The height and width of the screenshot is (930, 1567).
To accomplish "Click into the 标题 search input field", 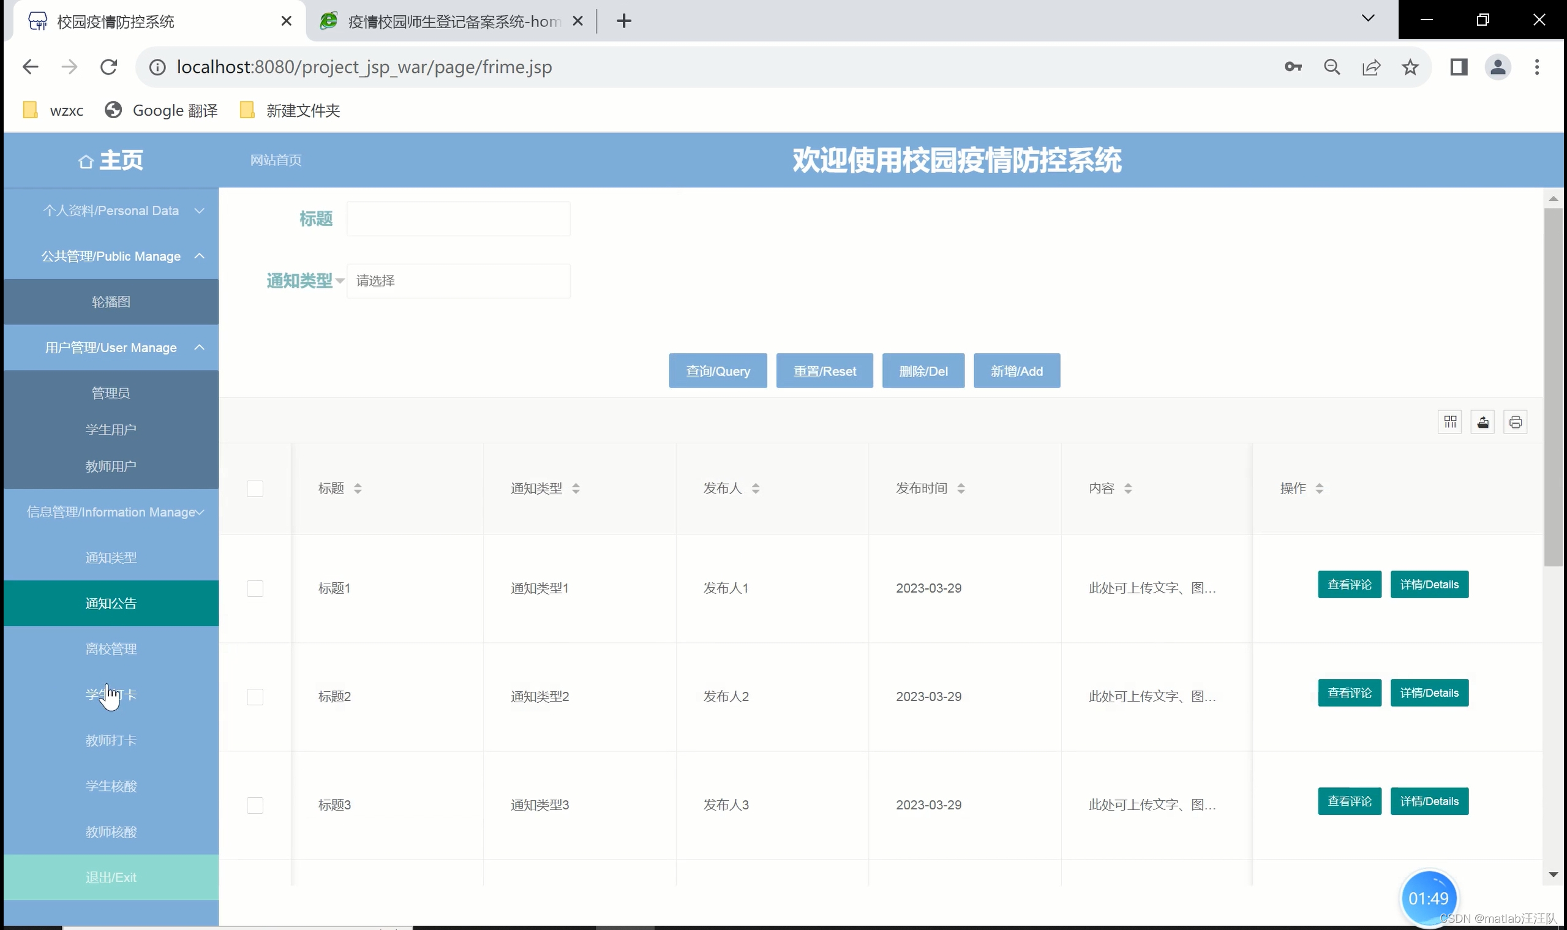I will (458, 219).
